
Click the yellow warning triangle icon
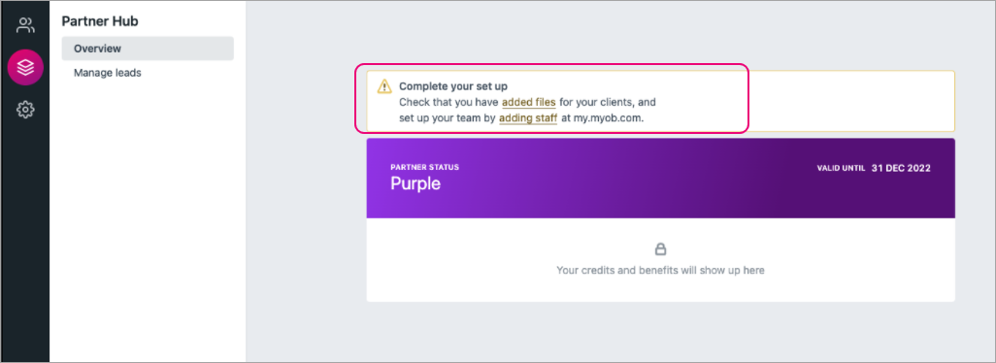[384, 86]
